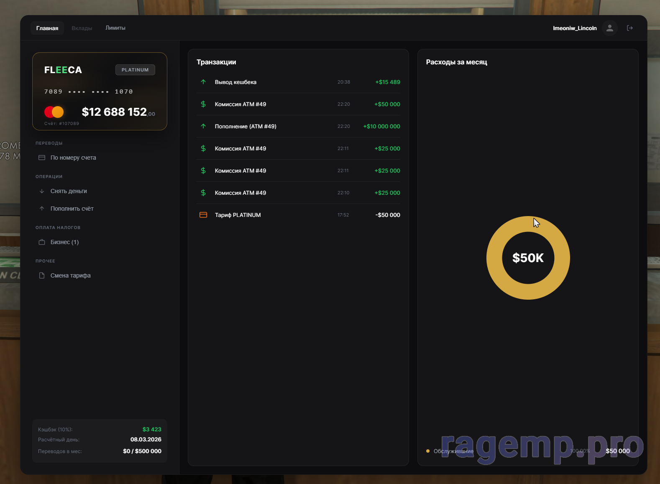Image resolution: width=660 pixels, height=484 pixels.
Task: Click the PLATINUM badge on the card
Action: (135, 70)
